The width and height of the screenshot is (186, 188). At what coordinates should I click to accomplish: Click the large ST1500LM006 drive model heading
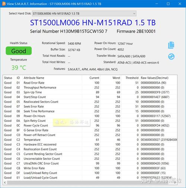click(x=93, y=23)
